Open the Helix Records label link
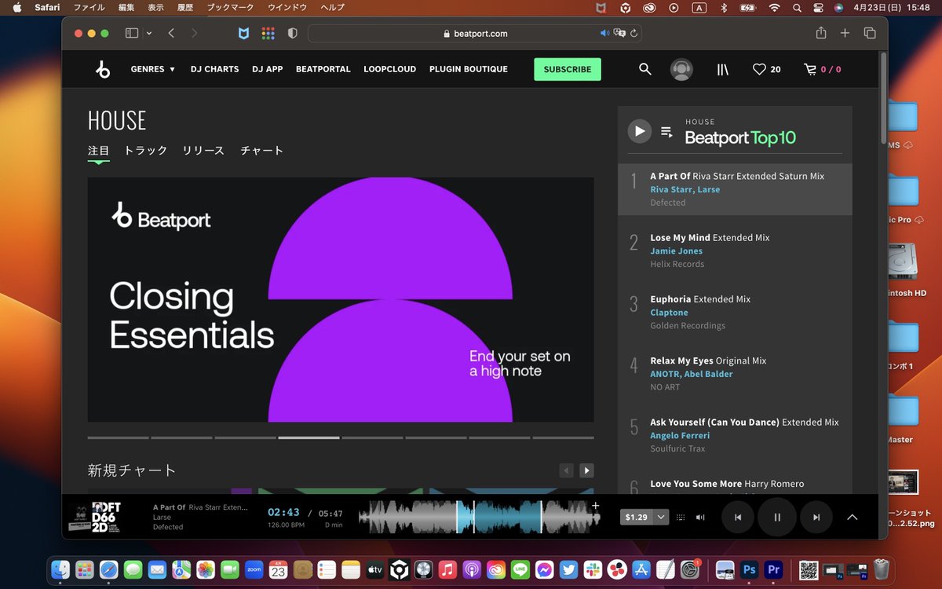The width and height of the screenshot is (942, 589). tap(677, 264)
